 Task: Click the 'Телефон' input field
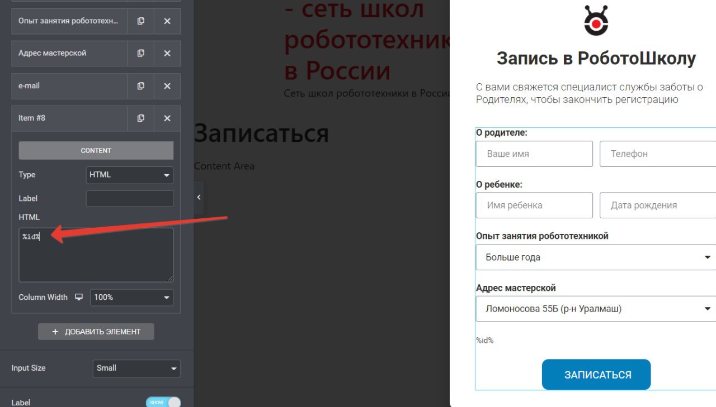click(658, 154)
